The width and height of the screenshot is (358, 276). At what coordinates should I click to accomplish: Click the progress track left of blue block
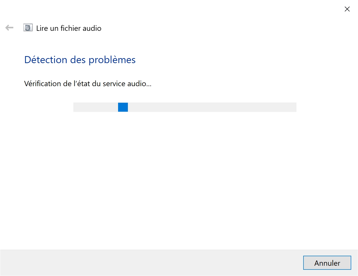(96, 107)
